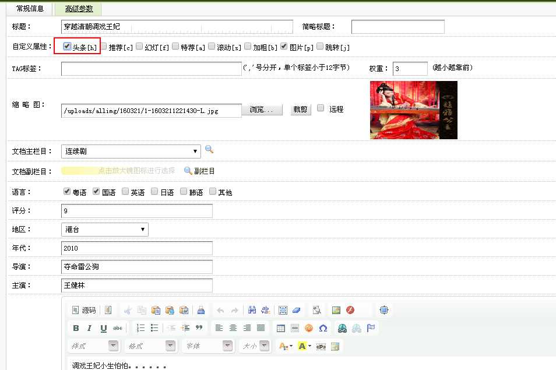The height and width of the screenshot is (370, 556).
Task: Click the Replace icon beside the binoculars
Action: point(266,310)
